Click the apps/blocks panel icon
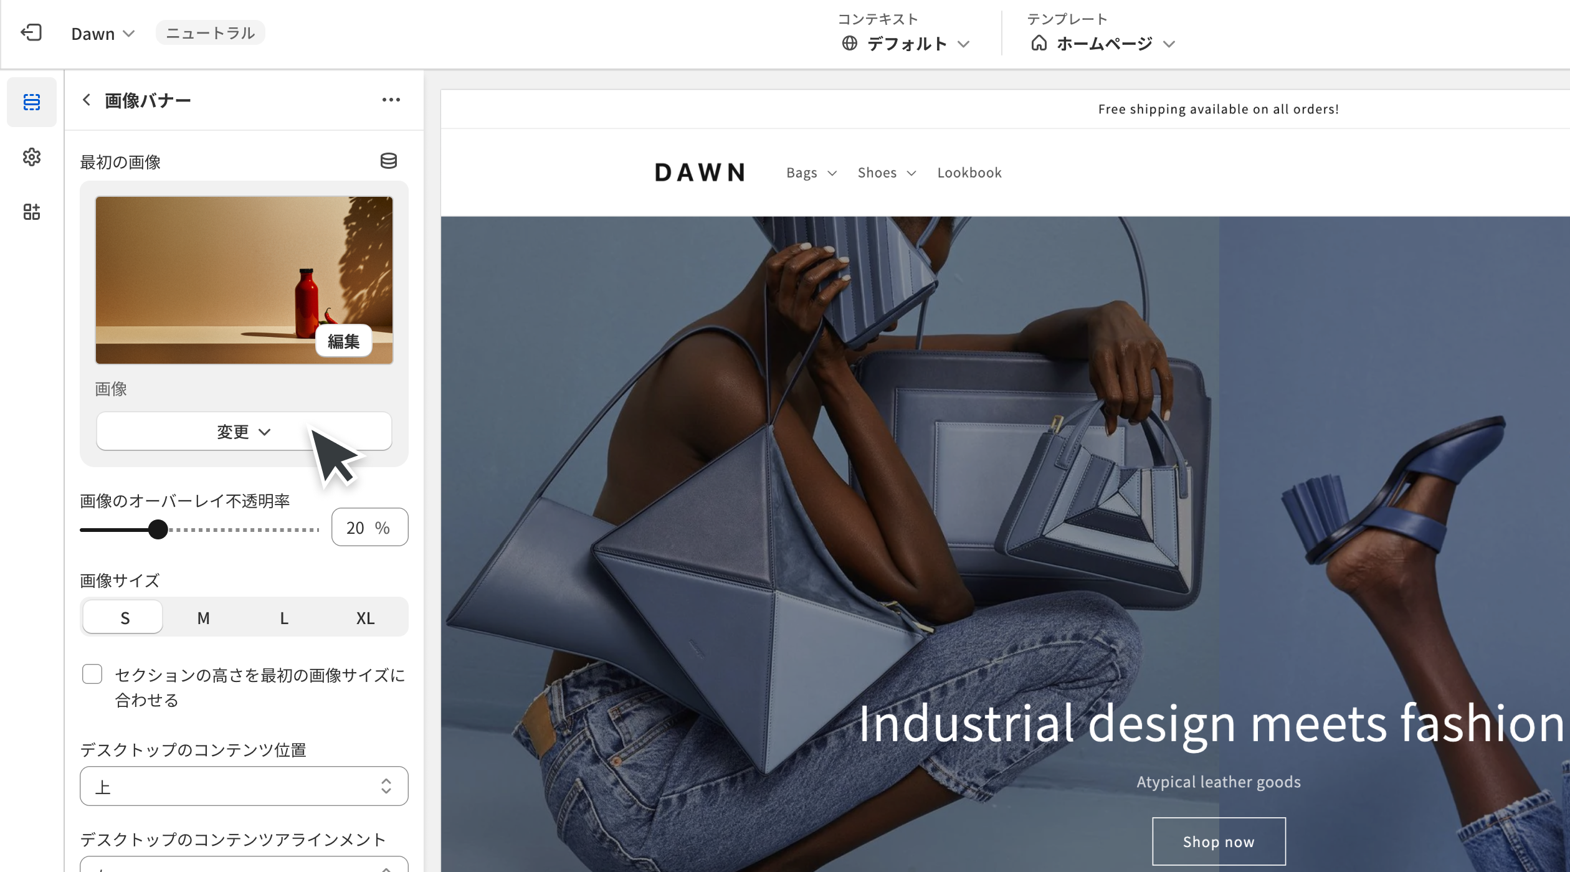The width and height of the screenshot is (1570, 872). (30, 209)
